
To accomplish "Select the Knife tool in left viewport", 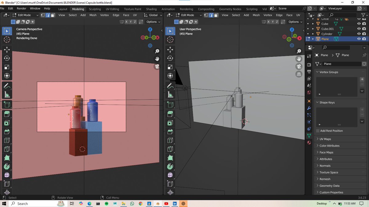I will point(7,149).
